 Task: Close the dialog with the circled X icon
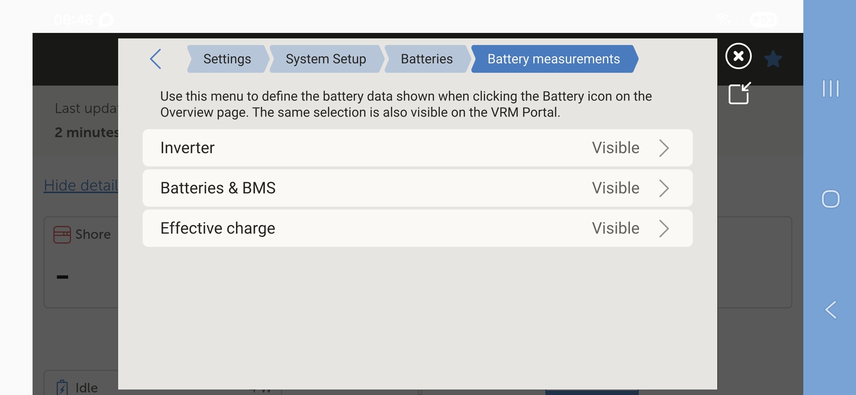click(738, 56)
